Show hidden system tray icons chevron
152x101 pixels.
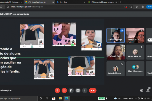136,98
